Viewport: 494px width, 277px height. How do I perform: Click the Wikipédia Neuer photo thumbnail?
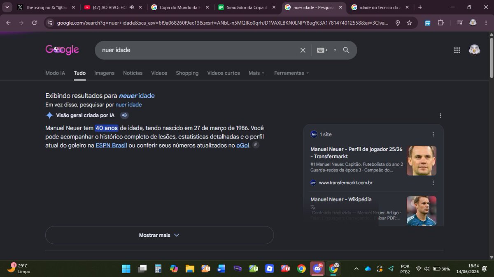coord(422,211)
